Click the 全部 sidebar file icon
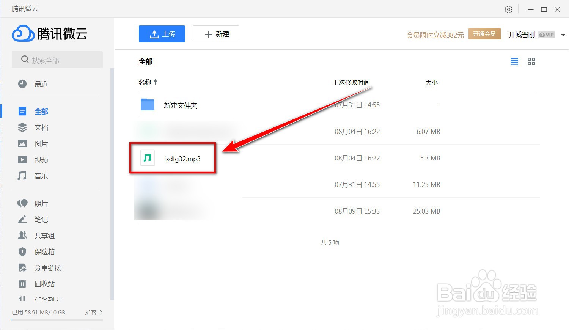The image size is (569, 330). pos(22,111)
